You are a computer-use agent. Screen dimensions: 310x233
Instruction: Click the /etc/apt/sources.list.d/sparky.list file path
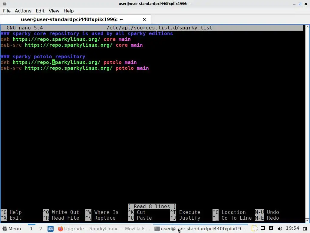click(x=159, y=28)
